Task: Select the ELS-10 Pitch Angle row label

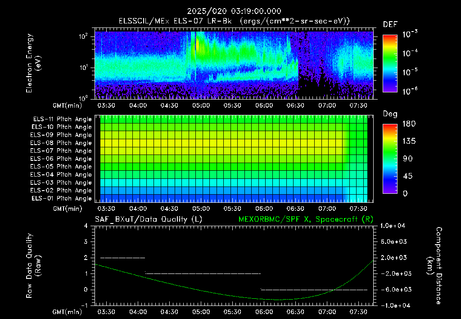Action: click(x=62, y=127)
